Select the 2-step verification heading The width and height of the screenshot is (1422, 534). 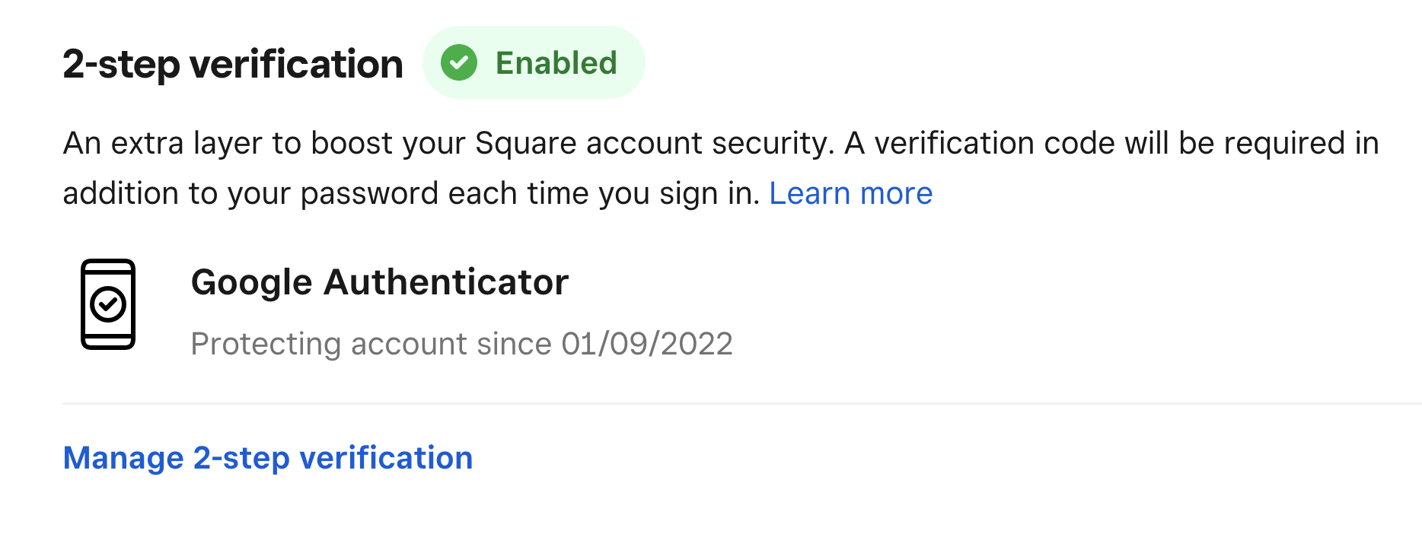(x=233, y=64)
